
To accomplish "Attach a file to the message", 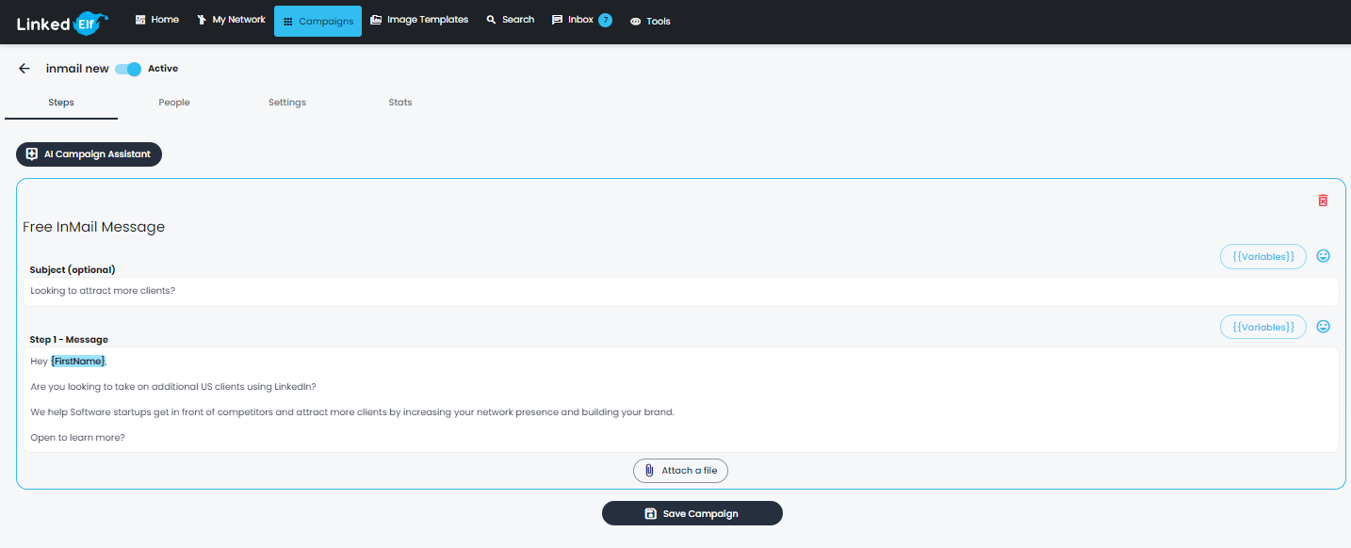I will coord(680,470).
